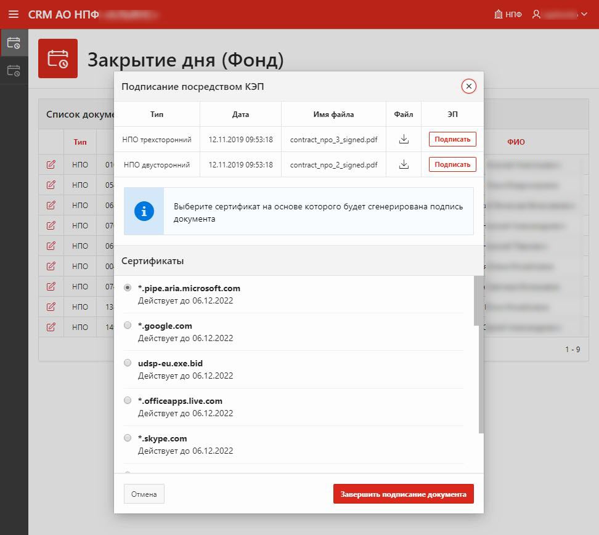Sort background table by Тип column header
This screenshot has width=599, height=535.
80,142
